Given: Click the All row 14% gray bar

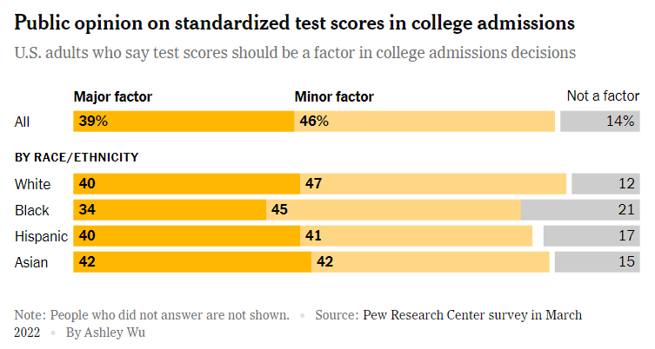Looking at the screenshot, I should click(600, 122).
